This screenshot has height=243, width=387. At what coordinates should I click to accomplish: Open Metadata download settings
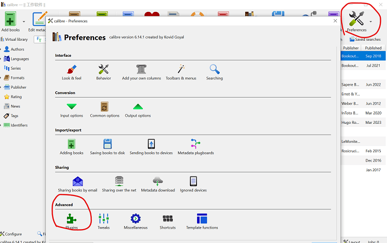pyautogui.click(x=158, y=184)
